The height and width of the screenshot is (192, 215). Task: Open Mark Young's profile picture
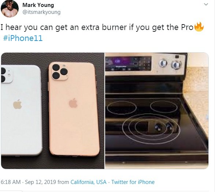tap(10, 8)
